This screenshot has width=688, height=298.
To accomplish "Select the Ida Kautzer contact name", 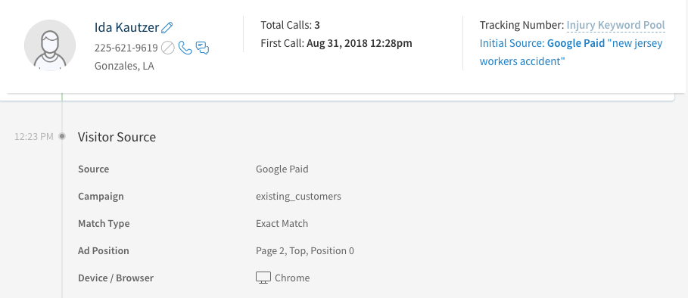I will [126, 28].
